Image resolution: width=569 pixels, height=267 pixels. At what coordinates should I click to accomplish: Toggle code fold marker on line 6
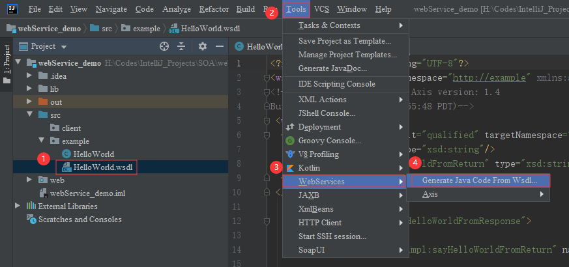point(267,135)
